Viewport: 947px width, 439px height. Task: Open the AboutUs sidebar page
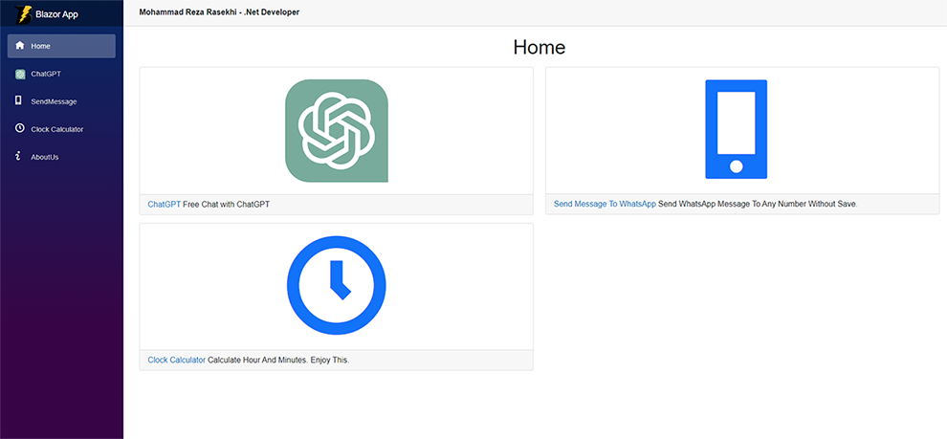pos(61,157)
